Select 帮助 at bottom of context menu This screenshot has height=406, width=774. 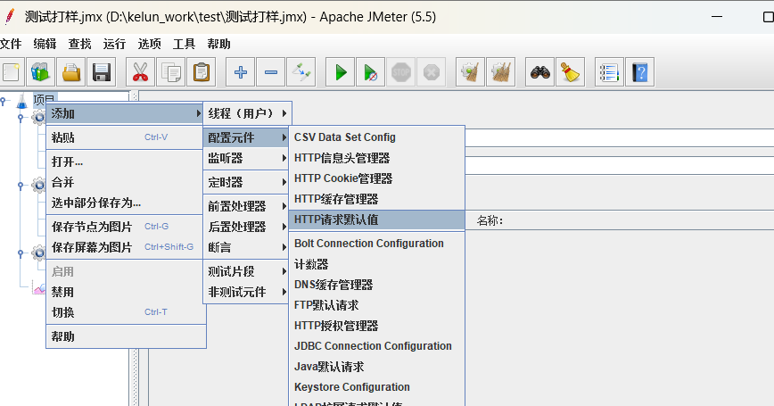126,336
